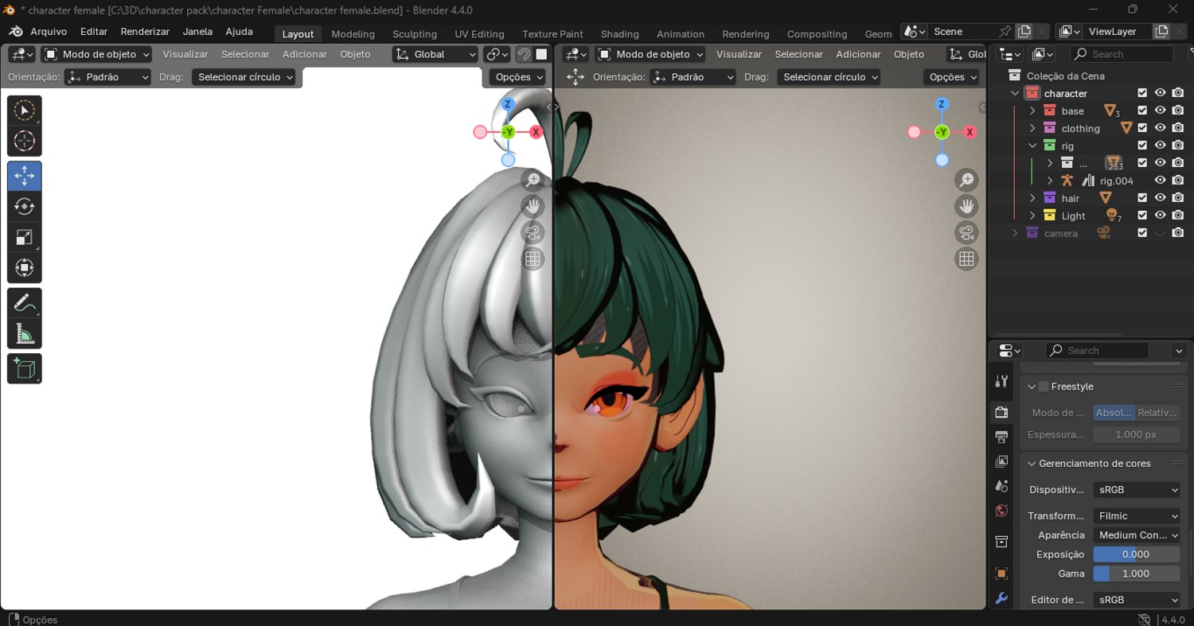Hide the Light collection with its eye icon
Image resolution: width=1194 pixels, height=626 pixels.
(x=1160, y=216)
